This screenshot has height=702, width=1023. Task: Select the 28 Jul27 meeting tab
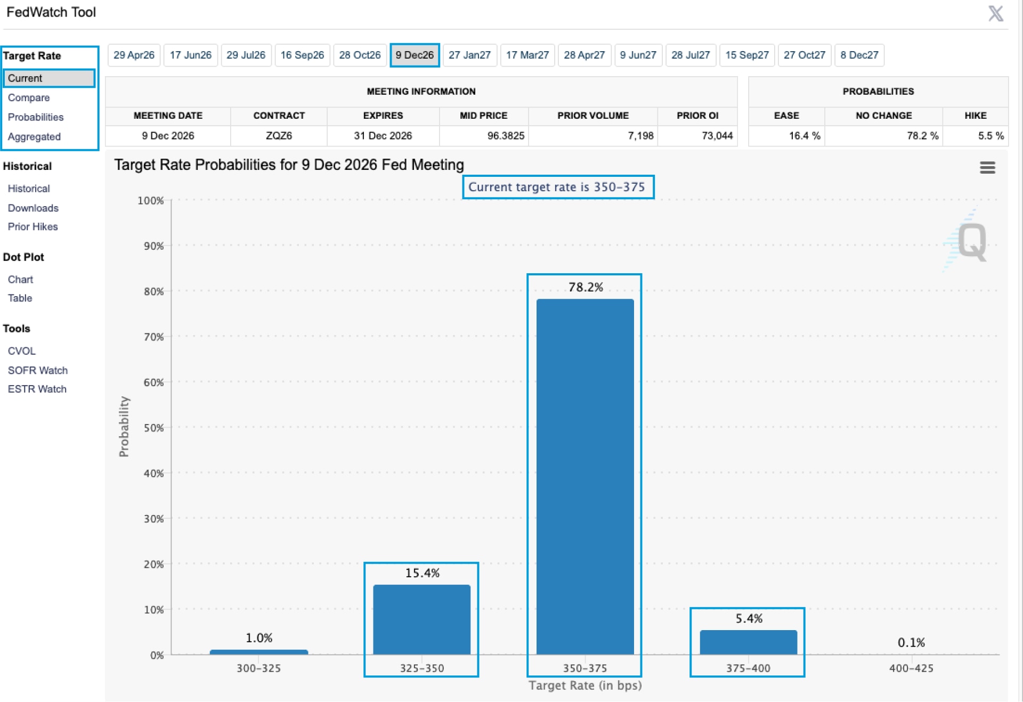[691, 55]
